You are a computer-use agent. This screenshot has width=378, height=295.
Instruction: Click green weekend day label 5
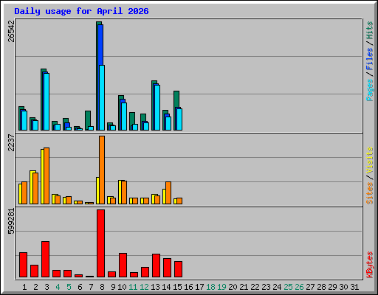(69, 287)
